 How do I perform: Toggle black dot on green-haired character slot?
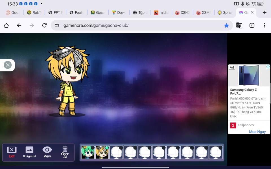pyautogui.click(x=93, y=148)
